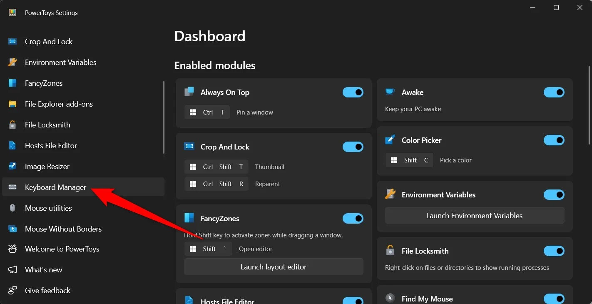Open File Locksmith in the sidebar
Screen dimensions: 592x304
pos(83,125)
